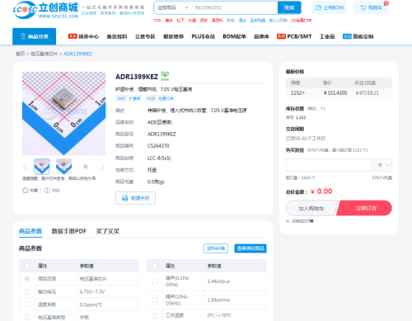The image size is (412, 321).
Task: Toggle checkbox for output voltage row
Action: point(27,291)
